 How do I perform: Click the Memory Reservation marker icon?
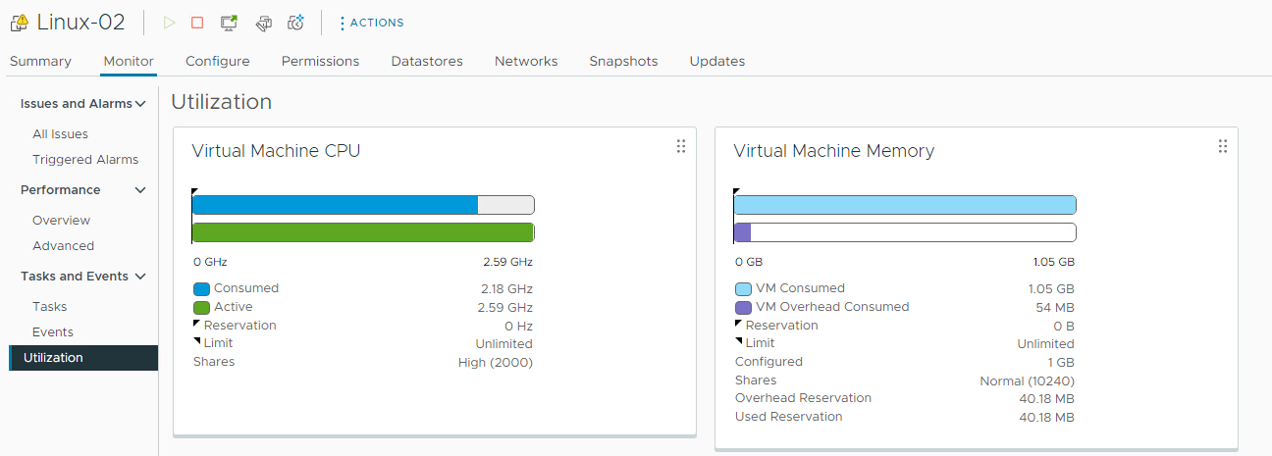pos(739,324)
